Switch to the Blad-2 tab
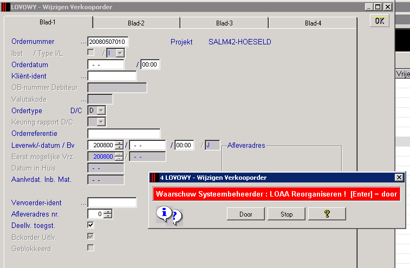410x268 pixels. coord(136,23)
